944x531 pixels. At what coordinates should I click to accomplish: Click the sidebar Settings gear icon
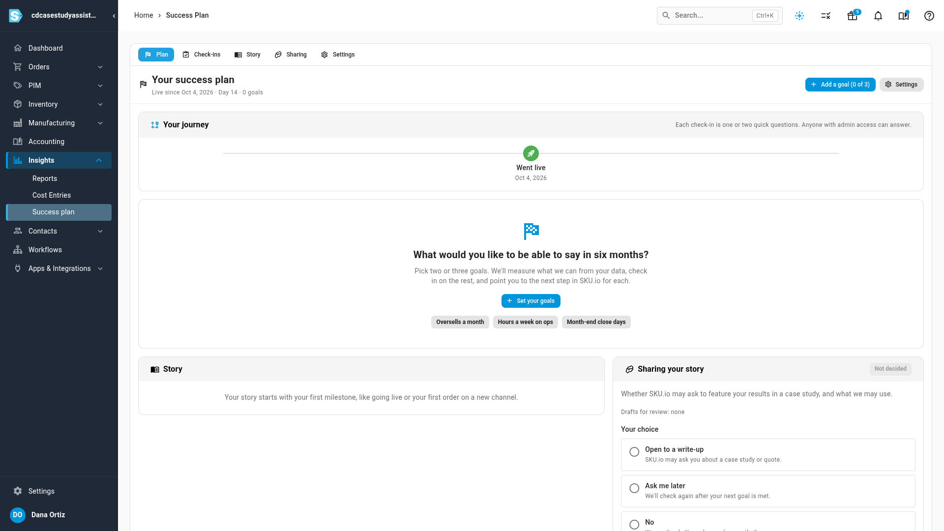tap(18, 491)
